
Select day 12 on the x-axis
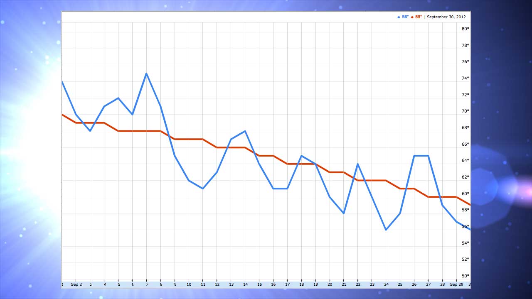[217, 284]
